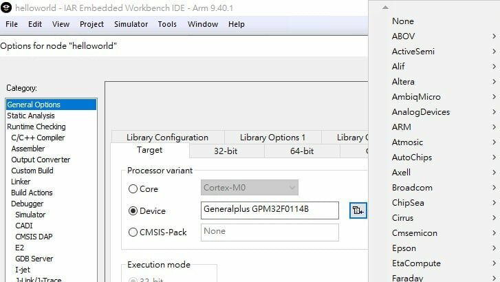
Task: Expand the ABOV vendor submenu
Action: 434,36
